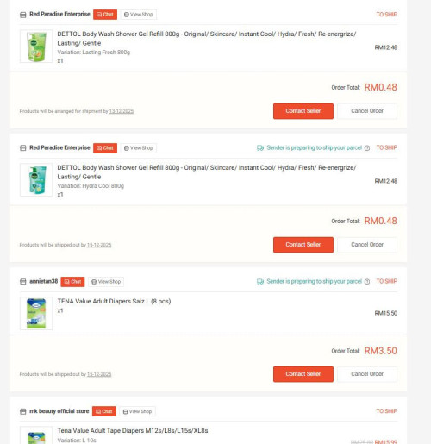Click shipment date link 13-12-2025
Image resolution: width=431 pixels, height=444 pixels.
click(122, 111)
